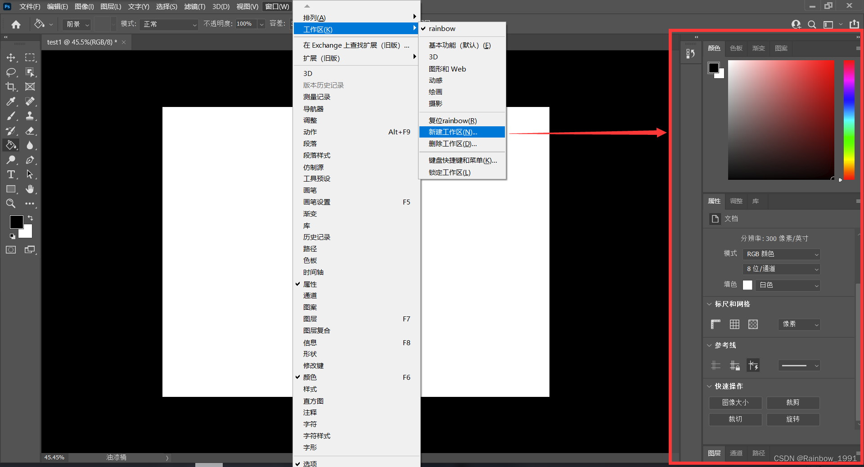Collapse the Quick Actions section
This screenshot has width=864, height=467.
click(x=709, y=387)
